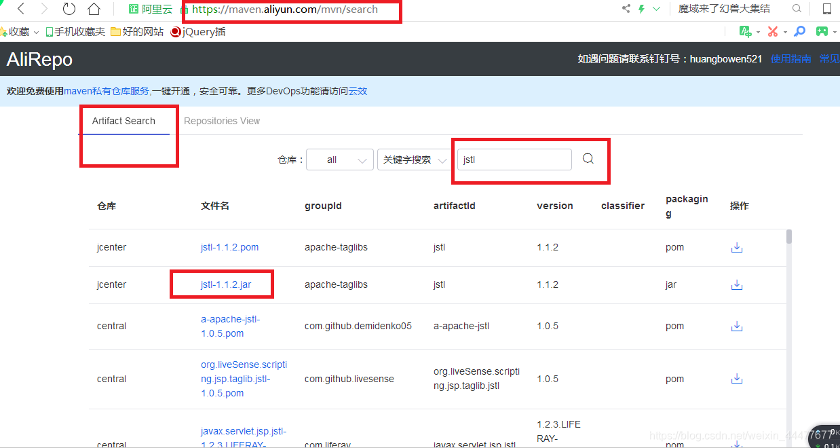
Task: Open the 云效 link in banner
Action: click(x=358, y=91)
